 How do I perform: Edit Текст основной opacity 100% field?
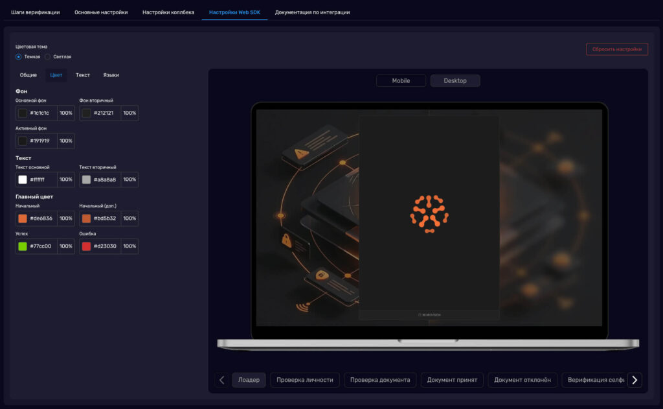(x=66, y=180)
